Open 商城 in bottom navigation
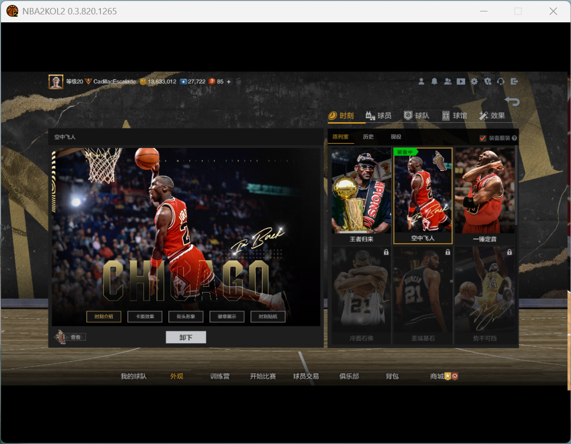This screenshot has height=444, width=571. click(437, 376)
